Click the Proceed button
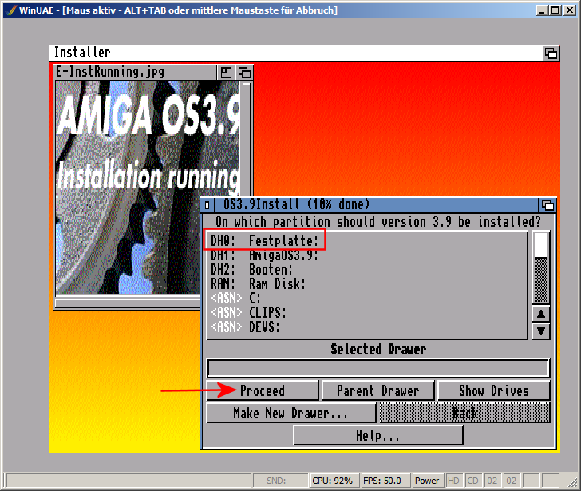 click(x=263, y=390)
